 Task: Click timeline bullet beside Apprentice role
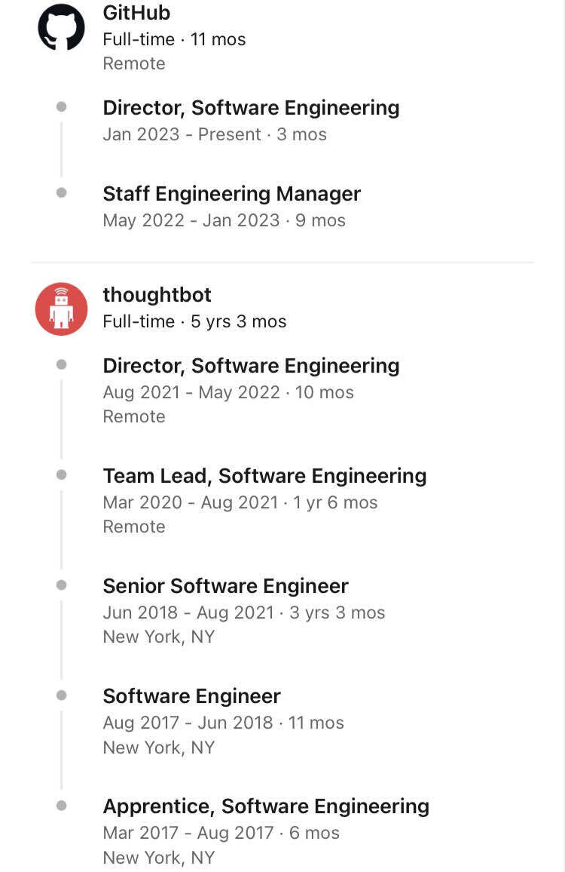coord(61,806)
